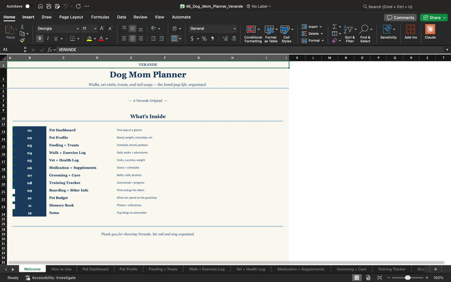Open the Claude add-in
Viewport: 451px width, 282px height.
(x=430, y=32)
